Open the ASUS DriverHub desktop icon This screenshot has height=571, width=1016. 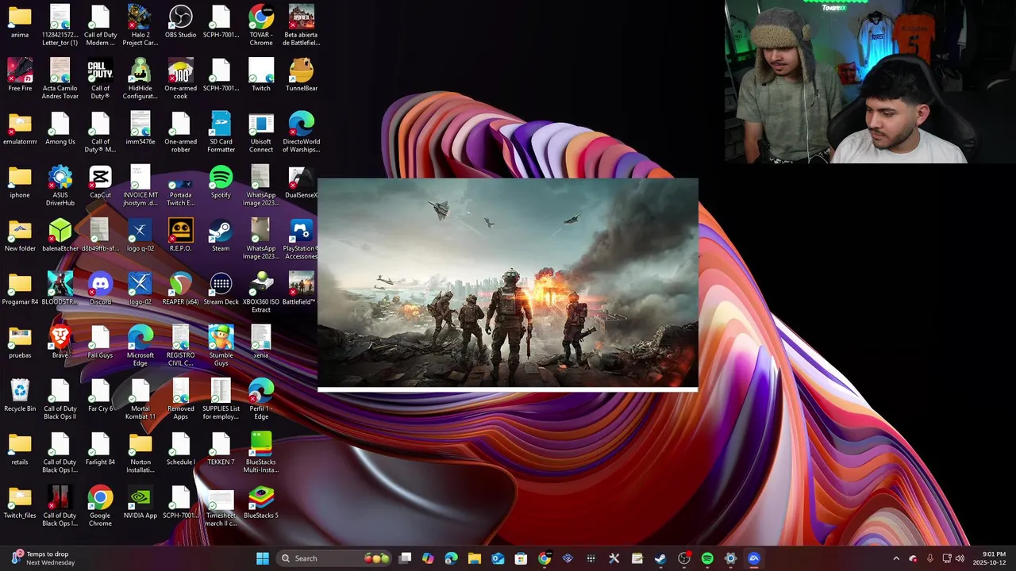point(60,186)
